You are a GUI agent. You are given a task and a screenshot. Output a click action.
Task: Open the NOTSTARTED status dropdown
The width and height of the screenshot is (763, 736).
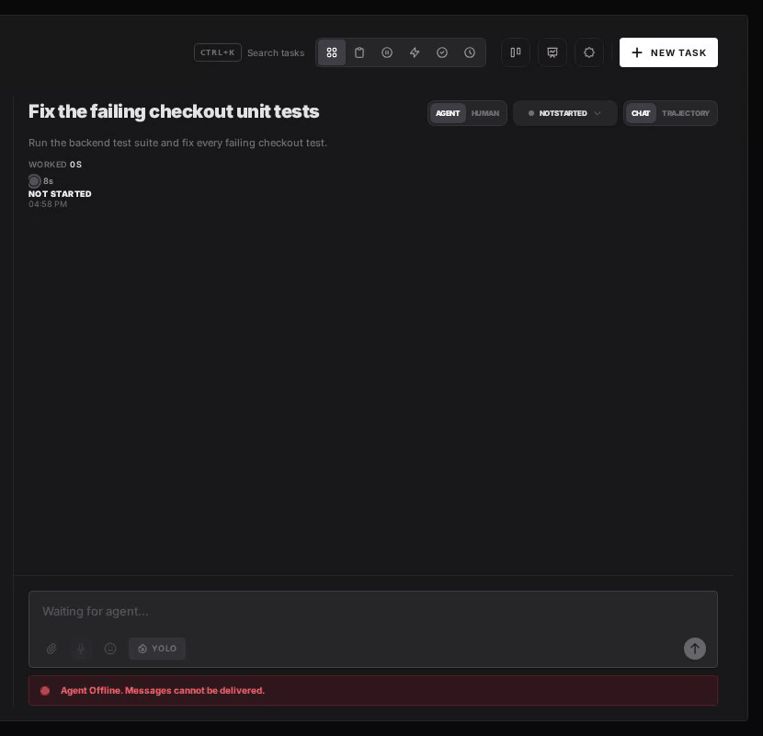tap(565, 113)
